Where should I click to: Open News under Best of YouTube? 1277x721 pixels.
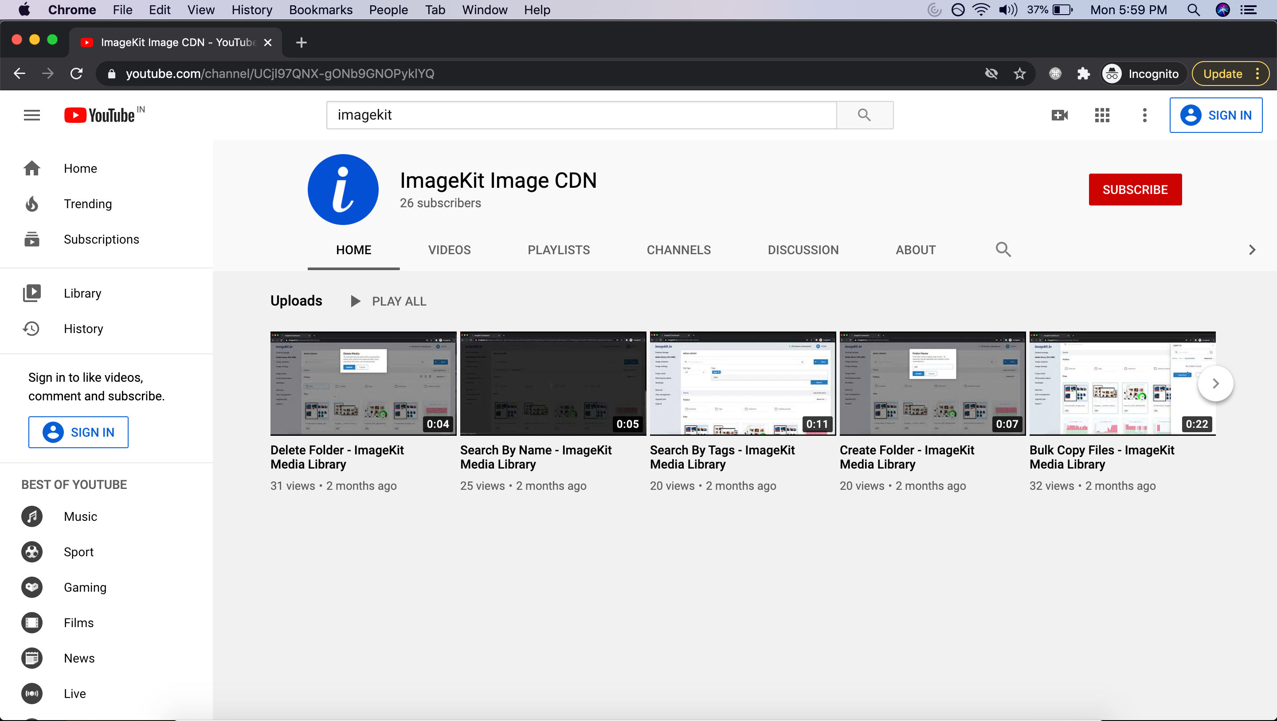[106, 658]
